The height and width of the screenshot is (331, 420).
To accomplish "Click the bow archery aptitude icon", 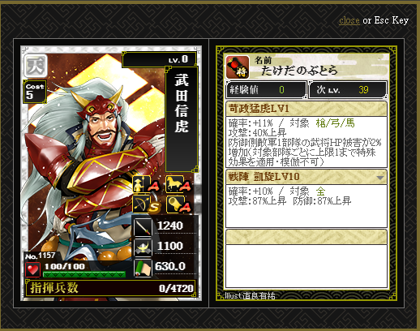I will pos(142,204).
